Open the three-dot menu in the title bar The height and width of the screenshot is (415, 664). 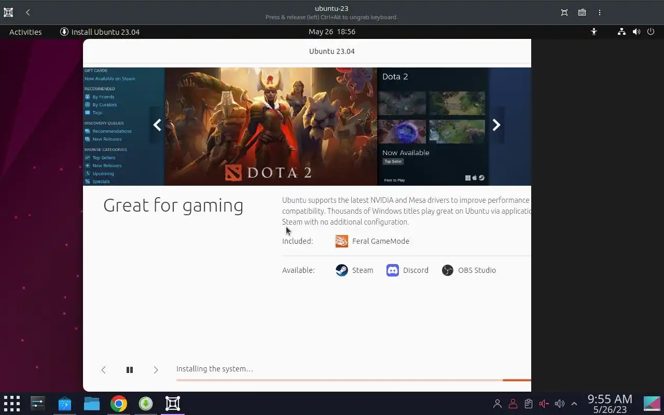[x=600, y=12]
